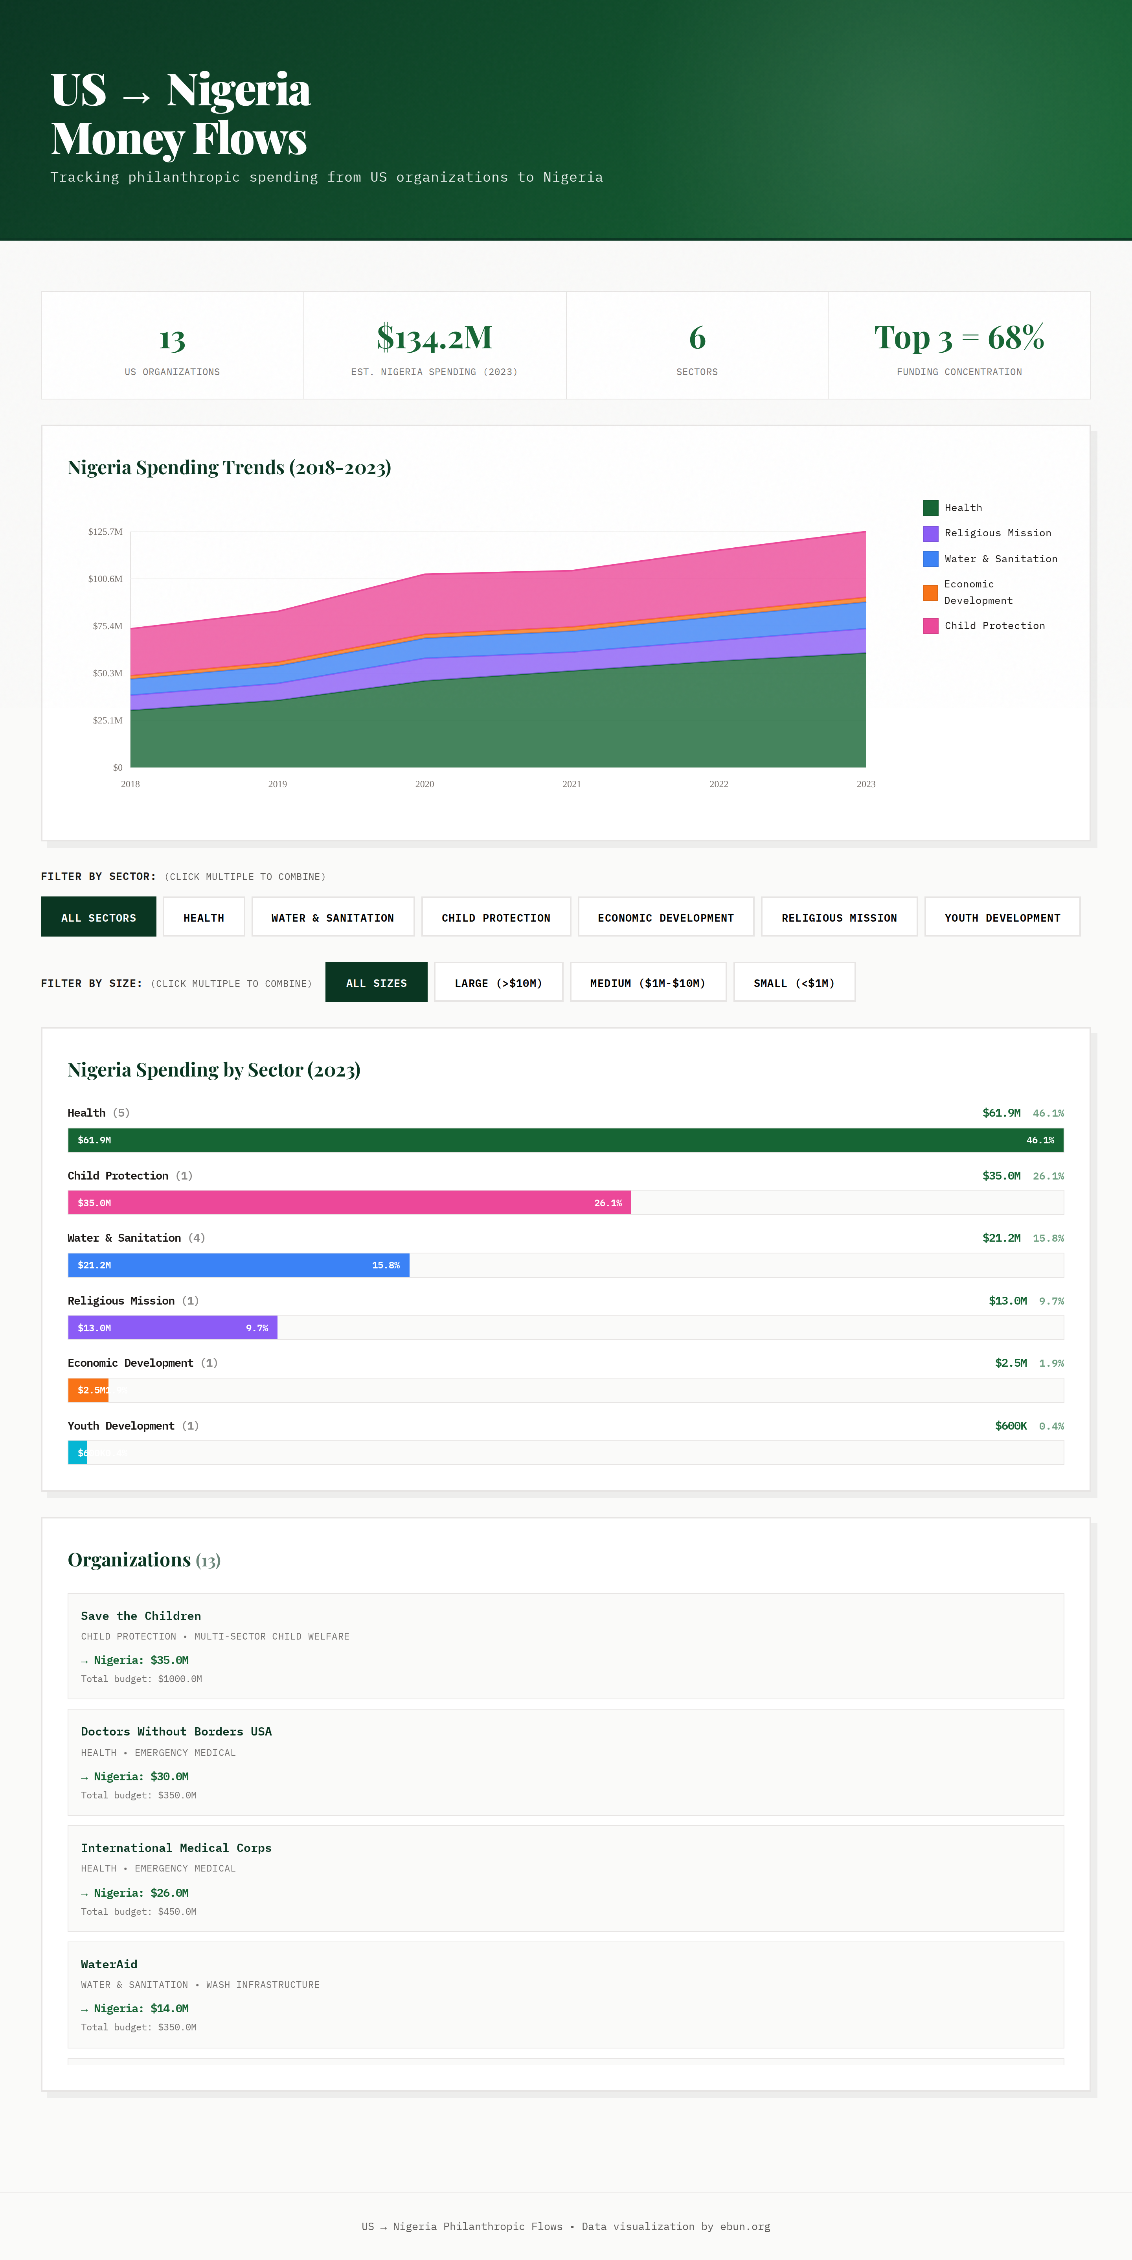Activate the Economic Development filter
This screenshot has height=2260, width=1132.
[x=665, y=917]
